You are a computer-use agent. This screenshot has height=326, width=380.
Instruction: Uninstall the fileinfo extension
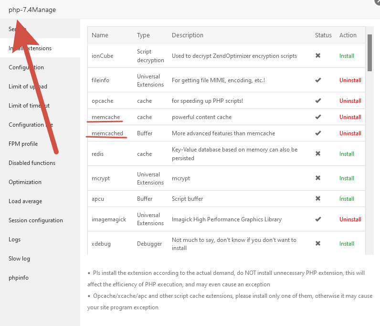350,80
